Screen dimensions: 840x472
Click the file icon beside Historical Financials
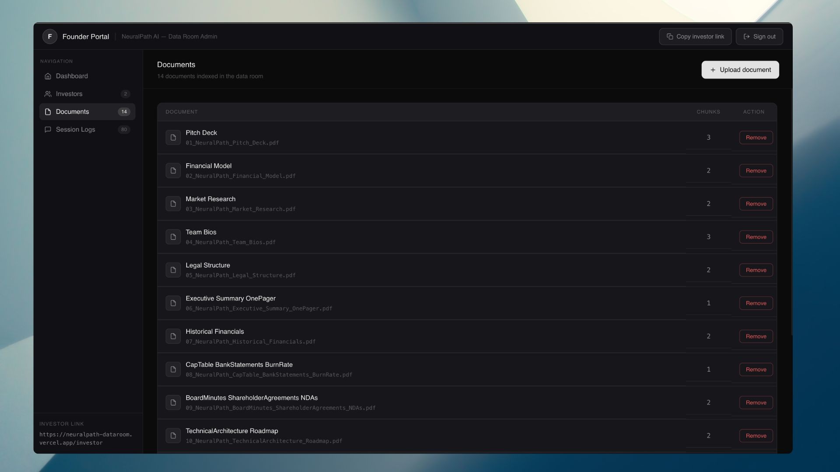click(173, 337)
